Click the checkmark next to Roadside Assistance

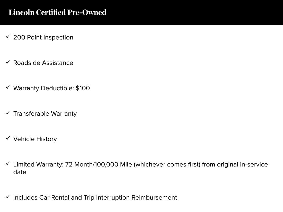point(8,62)
